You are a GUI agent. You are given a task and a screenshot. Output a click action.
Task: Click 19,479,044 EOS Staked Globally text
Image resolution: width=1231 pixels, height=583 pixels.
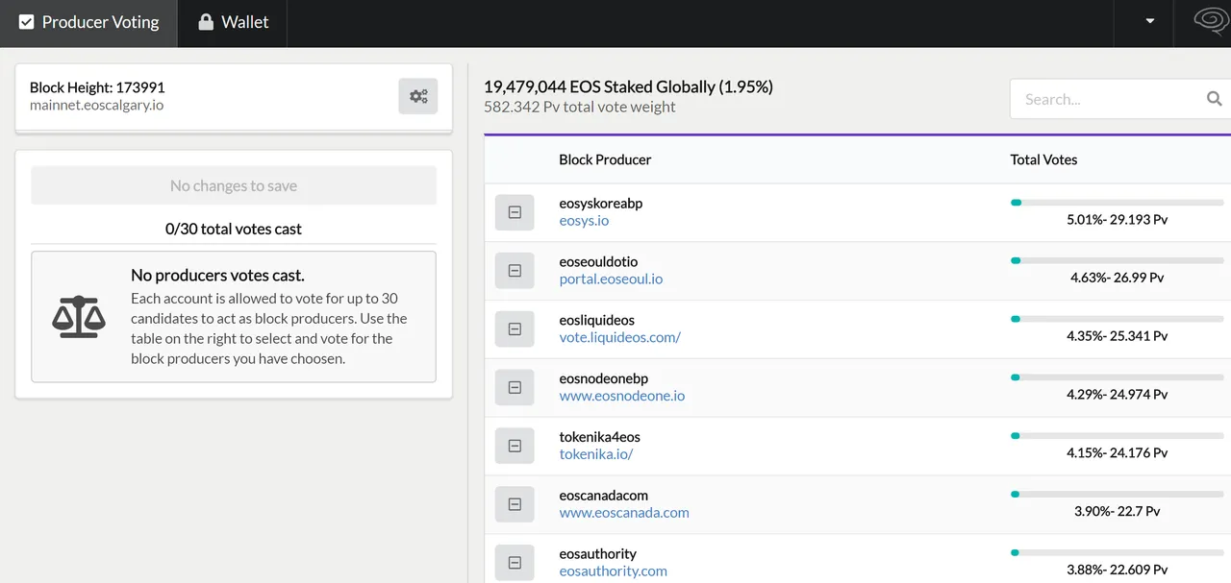click(x=628, y=86)
